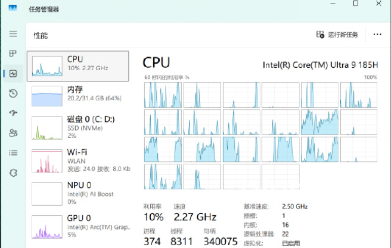This screenshot has width=391, height=248.
Task: Open the Services page puzzle icon
Action: pyautogui.click(x=13, y=172)
